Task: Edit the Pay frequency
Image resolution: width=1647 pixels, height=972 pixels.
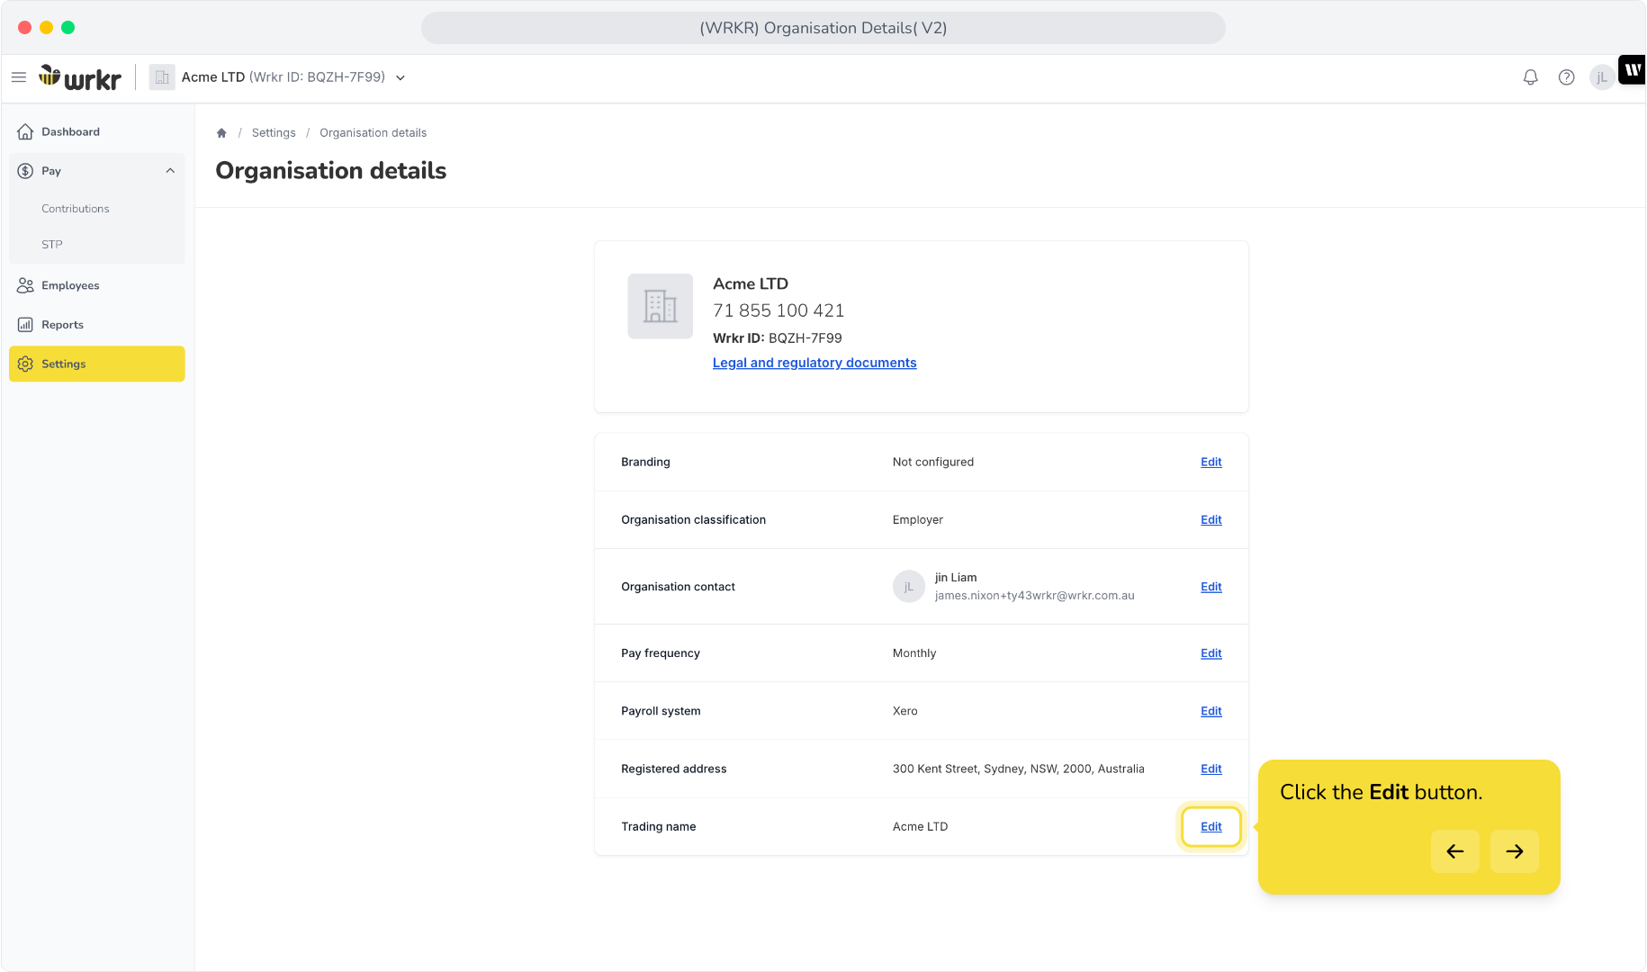Action: [x=1211, y=653]
